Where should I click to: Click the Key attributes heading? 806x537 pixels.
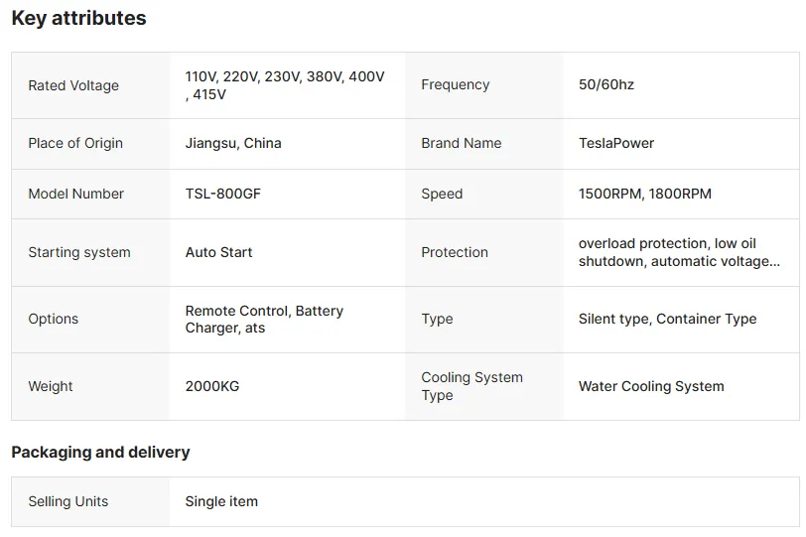click(x=78, y=18)
